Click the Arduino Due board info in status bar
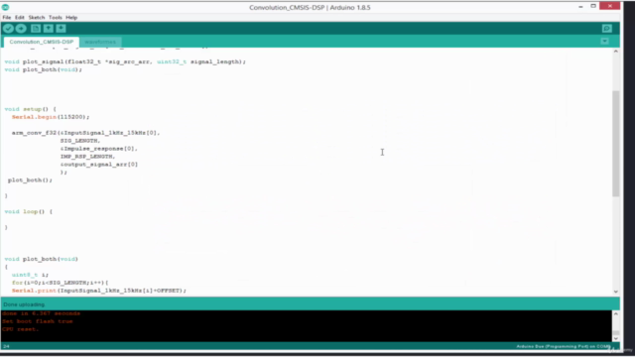The width and height of the screenshot is (635, 357). (x=564, y=346)
